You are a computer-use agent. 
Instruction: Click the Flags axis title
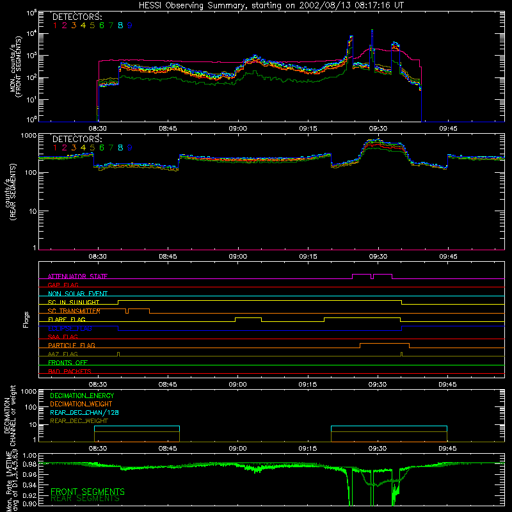[x=26, y=319]
